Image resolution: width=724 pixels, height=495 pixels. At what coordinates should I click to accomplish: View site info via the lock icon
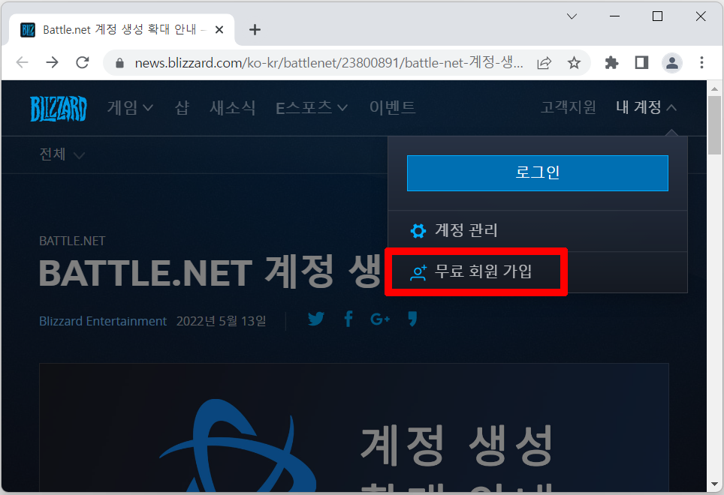(x=119, y=63)
